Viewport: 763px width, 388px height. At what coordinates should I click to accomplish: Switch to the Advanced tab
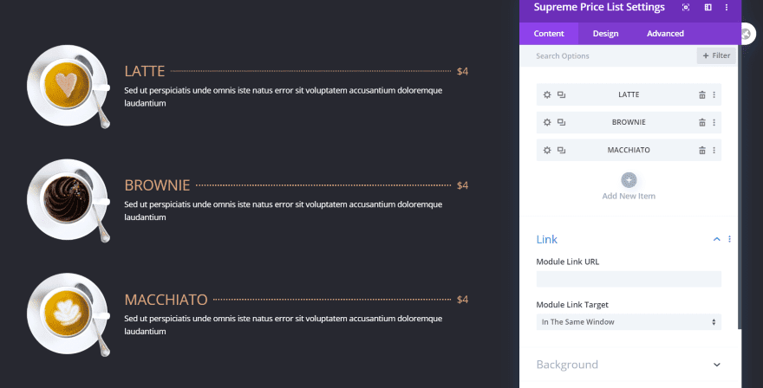[x=665, y=34]
